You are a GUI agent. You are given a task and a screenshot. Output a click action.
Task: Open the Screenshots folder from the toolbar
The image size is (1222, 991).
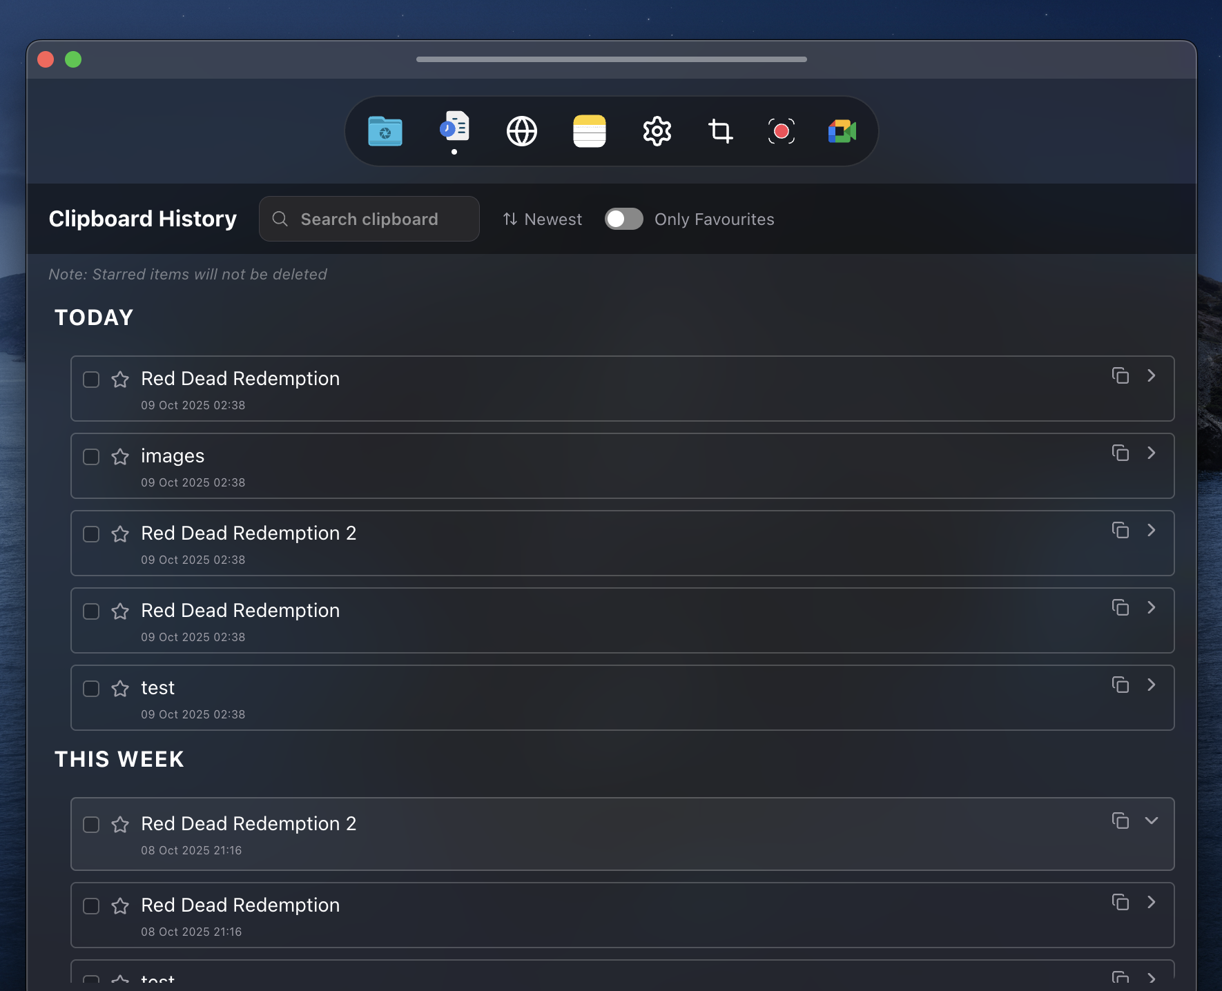[x=385, y=131]
